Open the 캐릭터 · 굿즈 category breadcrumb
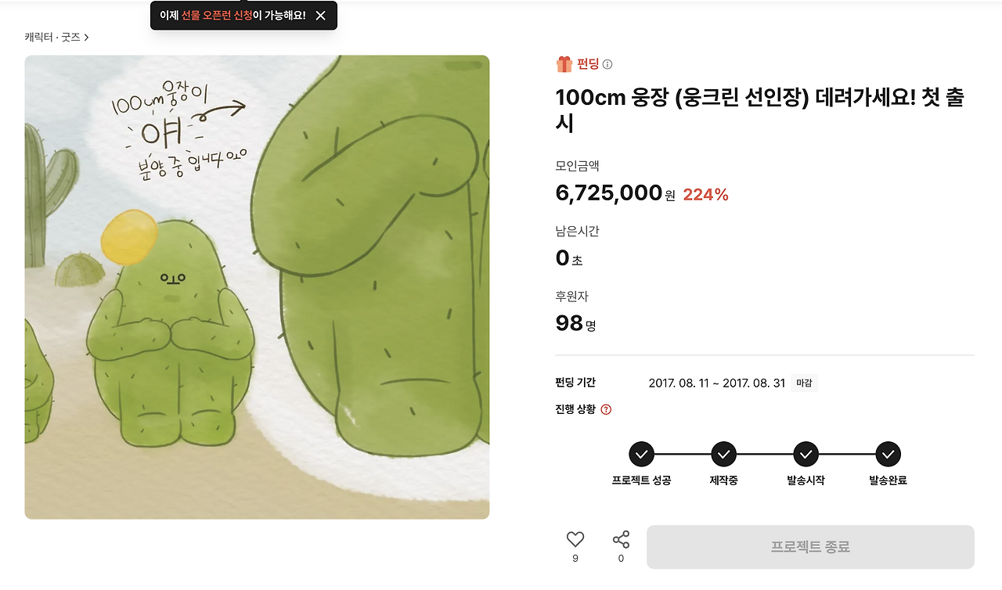This screenshot has height=590, width=1002. point(52,37)
